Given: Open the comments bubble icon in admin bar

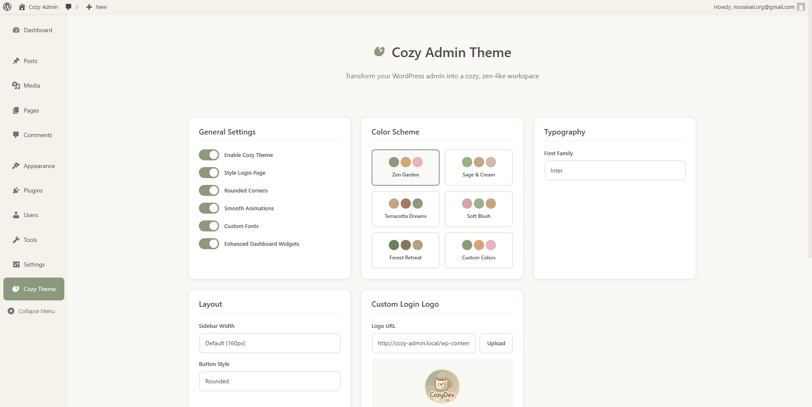Looking at the screenshot, I should tap(69, 7).
